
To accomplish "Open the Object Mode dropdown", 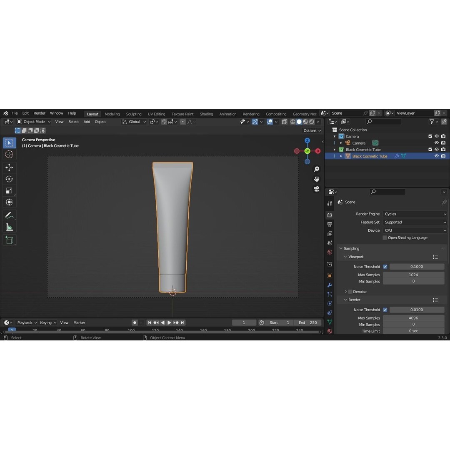I will (33, 122).
